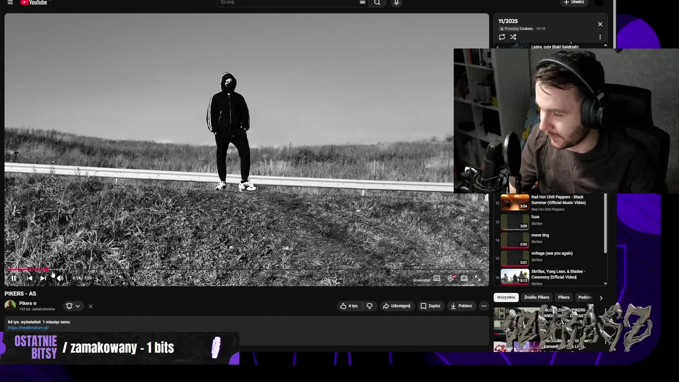Click the Szukaj search input field

(x=289, y=2)
